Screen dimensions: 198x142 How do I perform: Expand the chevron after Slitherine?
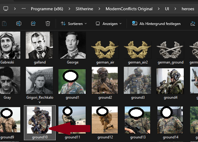pyautogui.click(x=99, y=9)
